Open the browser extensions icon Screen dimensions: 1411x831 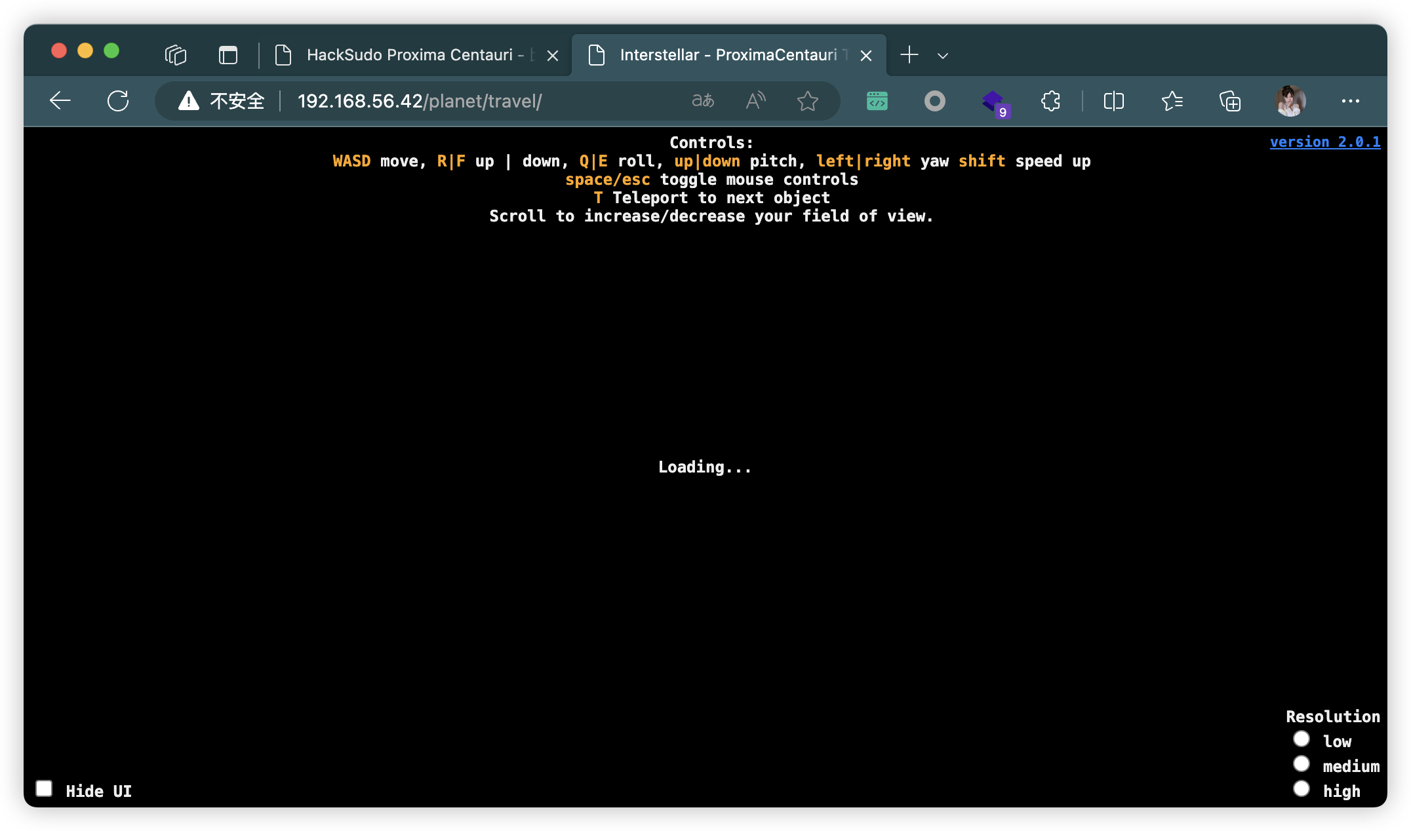(x=1051, y=100)
